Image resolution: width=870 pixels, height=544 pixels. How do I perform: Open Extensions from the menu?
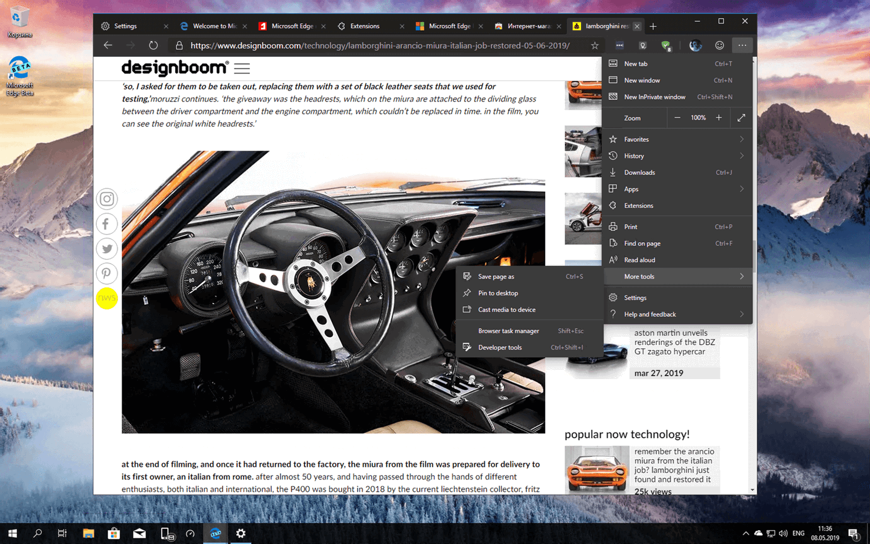coord(677,206)
